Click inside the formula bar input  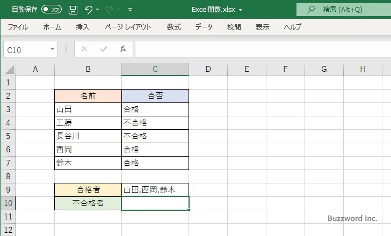point(263,49)
